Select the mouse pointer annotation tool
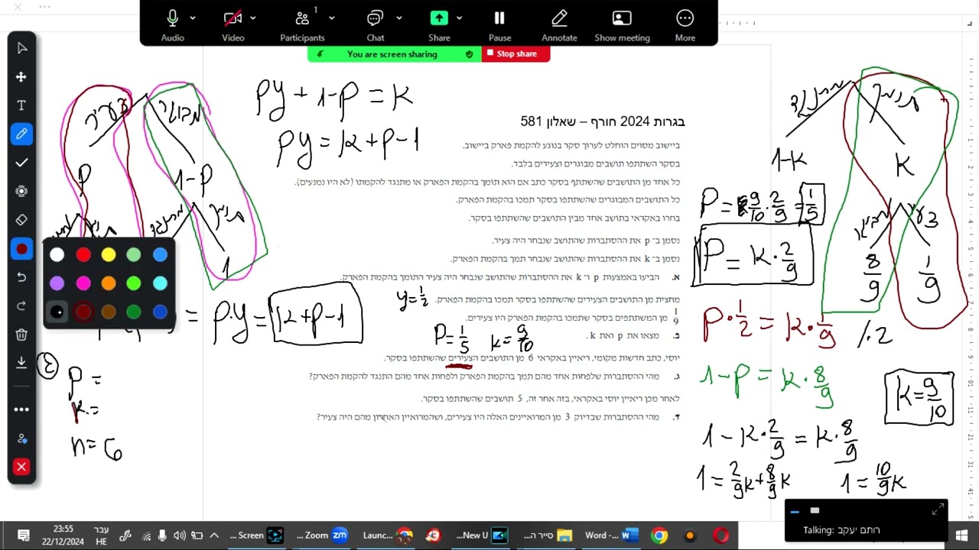 click(21, 48)
